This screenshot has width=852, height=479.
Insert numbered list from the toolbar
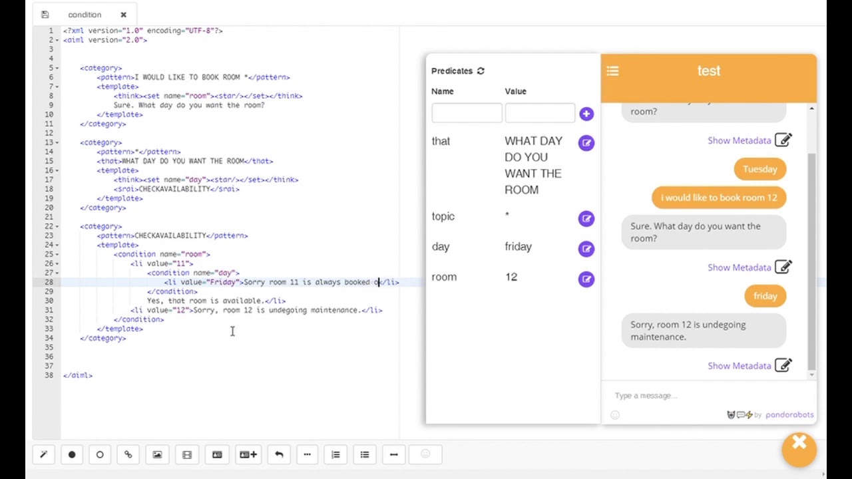click(x=335, y=454)
